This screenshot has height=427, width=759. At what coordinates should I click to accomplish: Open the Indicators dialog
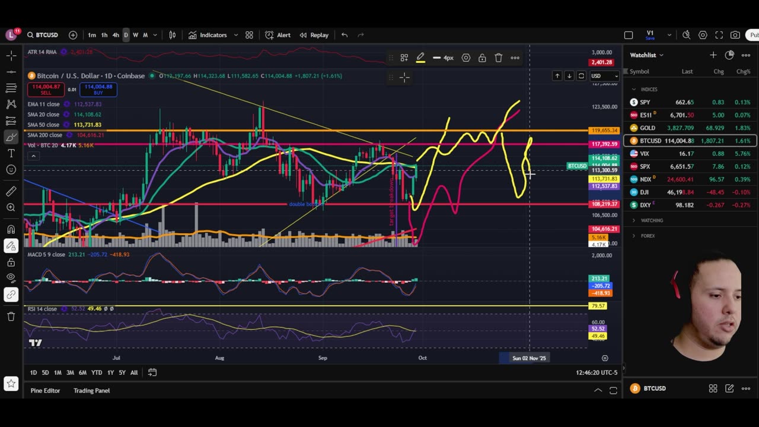(x=208, y=35)
